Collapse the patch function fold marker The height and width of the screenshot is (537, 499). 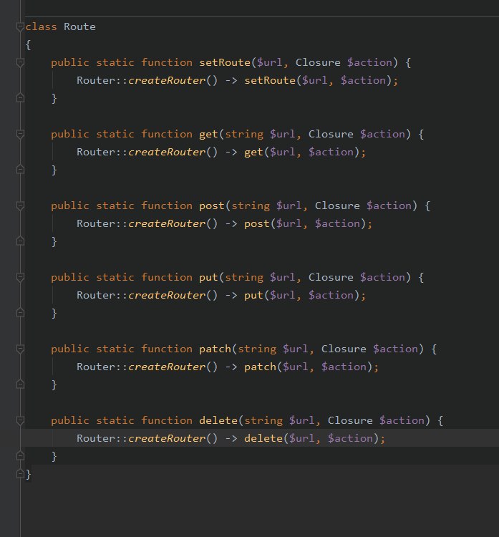coord(20,349)
